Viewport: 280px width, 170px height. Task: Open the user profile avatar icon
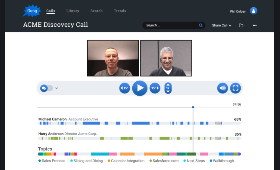[253, 11]
